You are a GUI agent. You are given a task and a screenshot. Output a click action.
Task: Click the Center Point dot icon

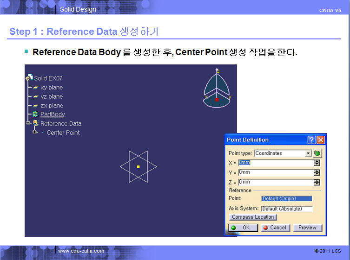point(42,132)
